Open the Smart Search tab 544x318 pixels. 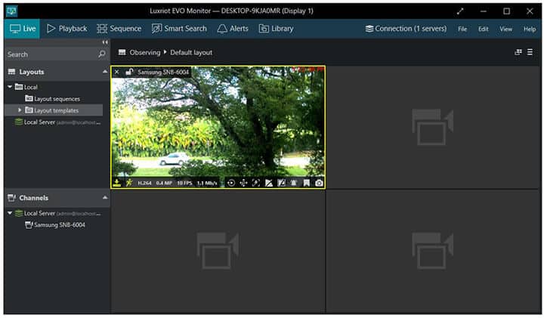pos(179,29)
